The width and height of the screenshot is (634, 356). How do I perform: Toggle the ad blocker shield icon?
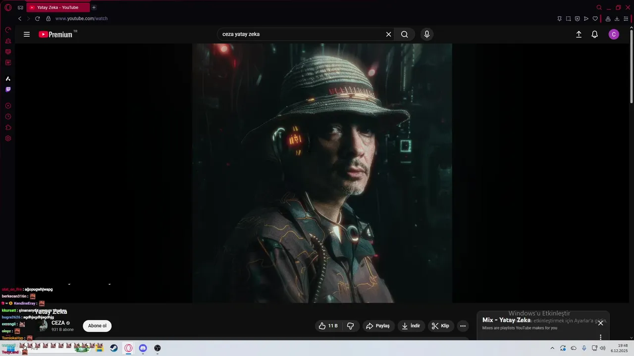(578, 19)
